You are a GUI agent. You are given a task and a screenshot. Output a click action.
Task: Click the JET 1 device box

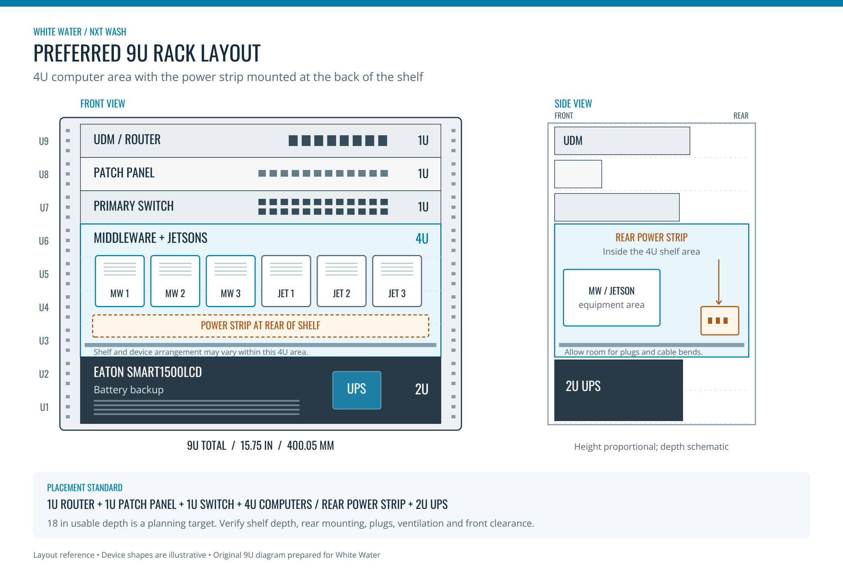(286, 281)
